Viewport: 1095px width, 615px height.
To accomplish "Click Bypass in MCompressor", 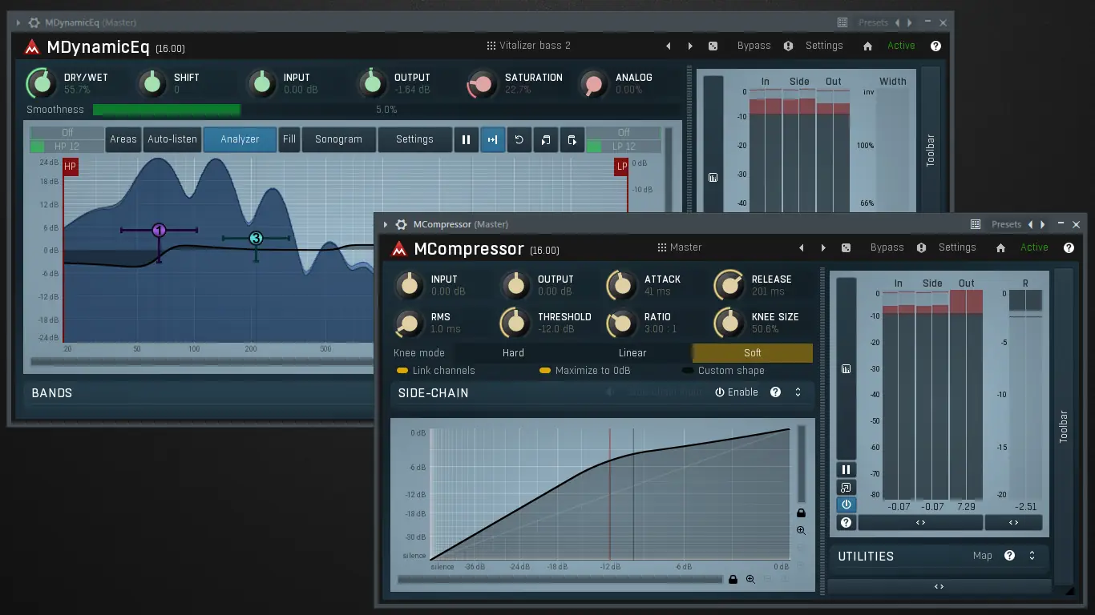I will click(x=887, y=247).
